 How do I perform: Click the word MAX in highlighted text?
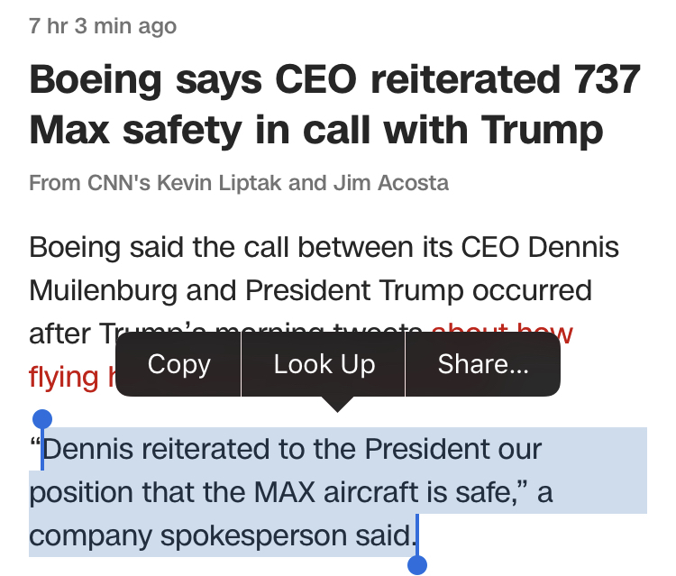click(x=285, y=492)
